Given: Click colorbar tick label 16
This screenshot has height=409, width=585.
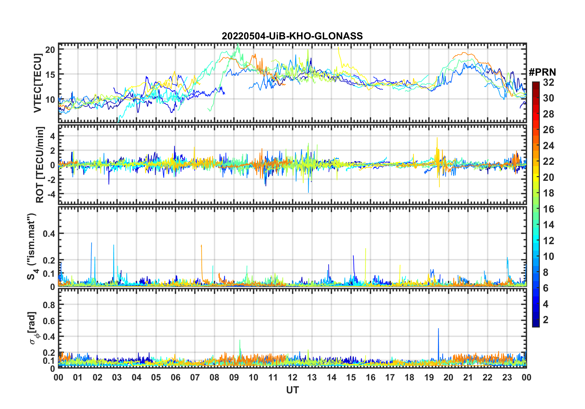Looking at the screenshot, I should (548, 209).
